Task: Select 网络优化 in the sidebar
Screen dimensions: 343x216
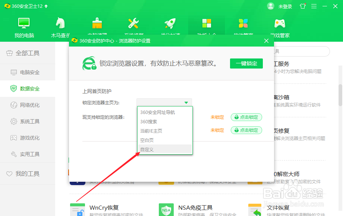Action: [28, 105]
